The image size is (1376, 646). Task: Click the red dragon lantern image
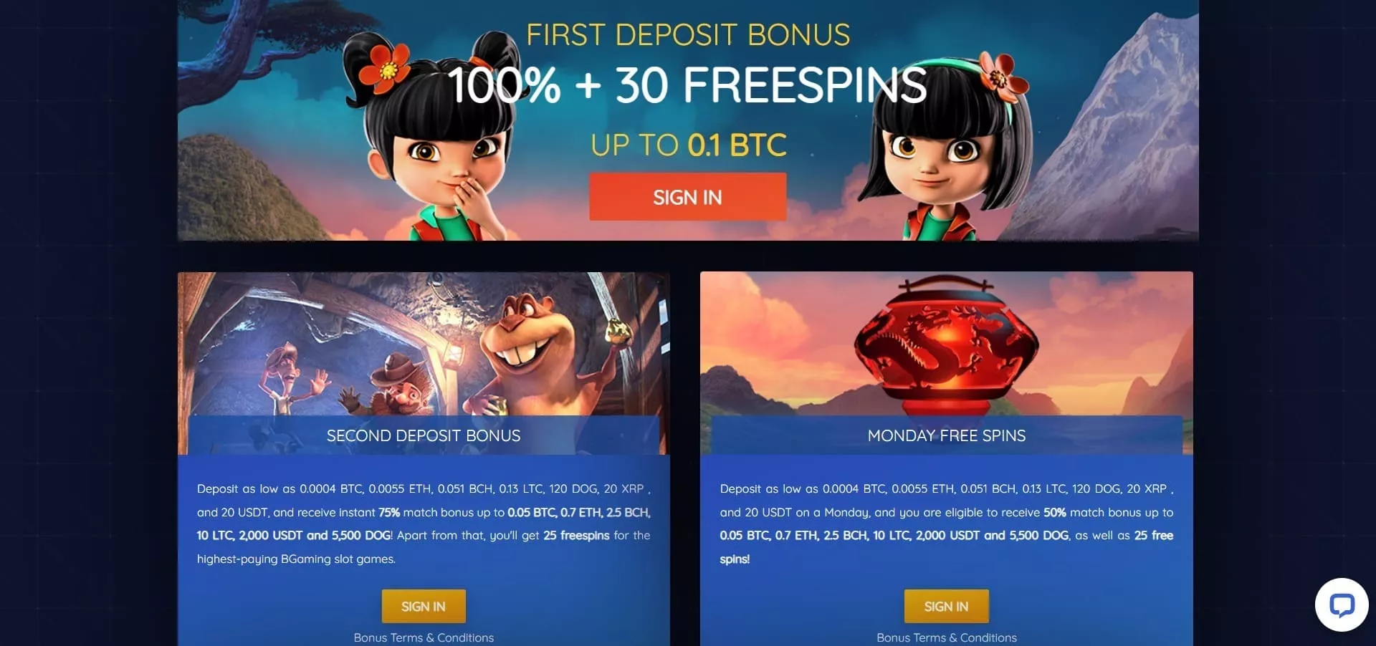[x=946, y=345]
